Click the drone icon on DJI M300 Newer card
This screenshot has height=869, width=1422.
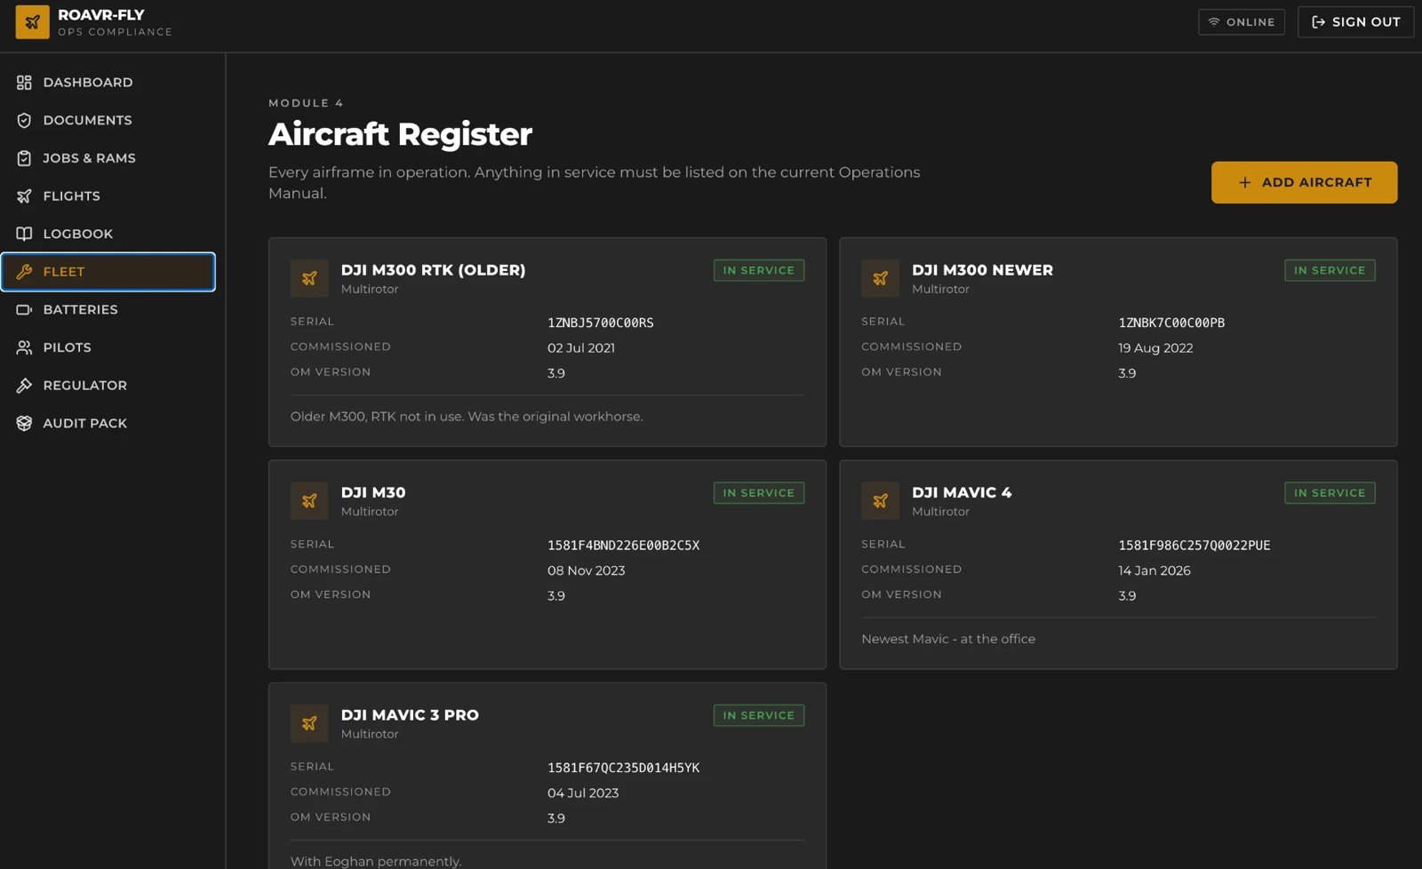coord(880,278)
